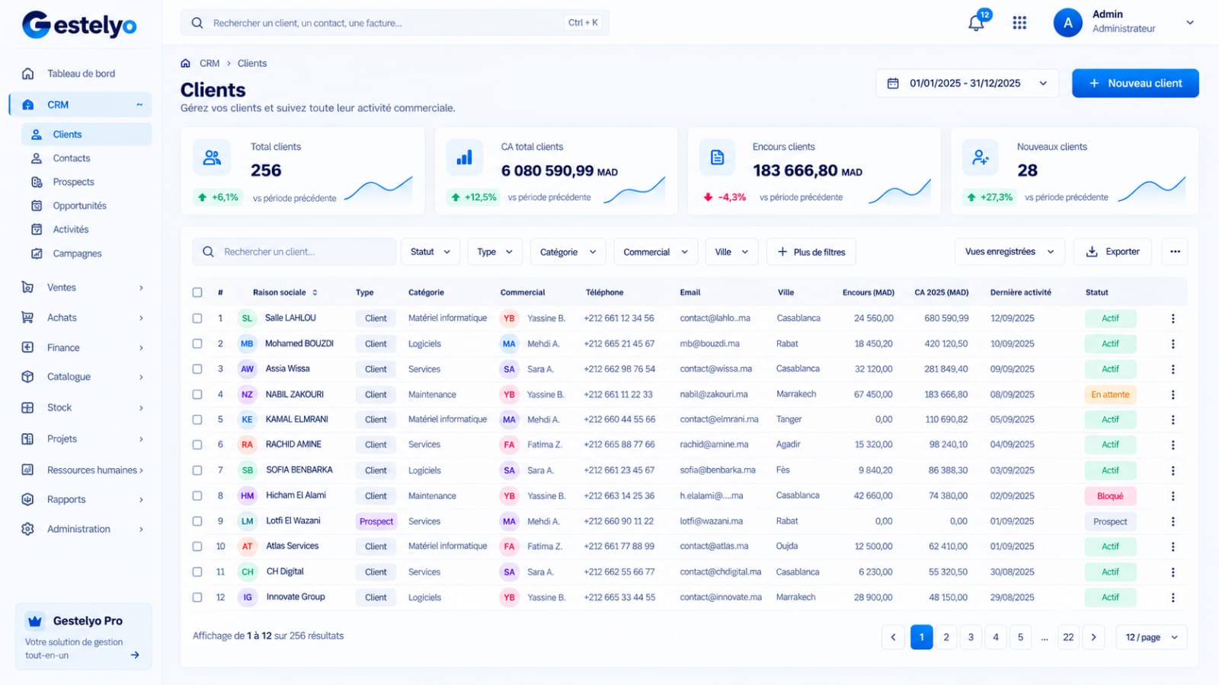Open row actions menu for Salle LAHLOU
Viewport: 1219px width, 685px height.
coord(1173,318)
